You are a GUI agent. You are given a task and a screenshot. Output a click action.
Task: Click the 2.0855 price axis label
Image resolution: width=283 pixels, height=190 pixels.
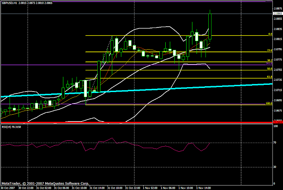278,19
